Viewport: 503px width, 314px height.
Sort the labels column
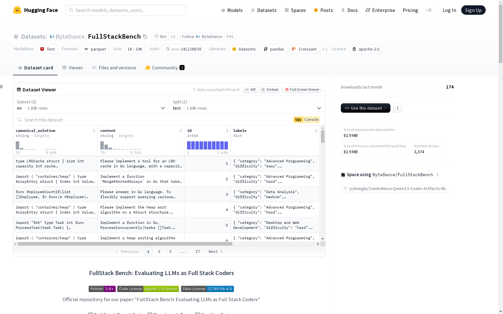316,131
